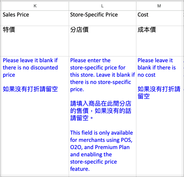Click the 請填入商品在此間分店 text in column L
Screen dimensions: 184x177
pos(101,103)
